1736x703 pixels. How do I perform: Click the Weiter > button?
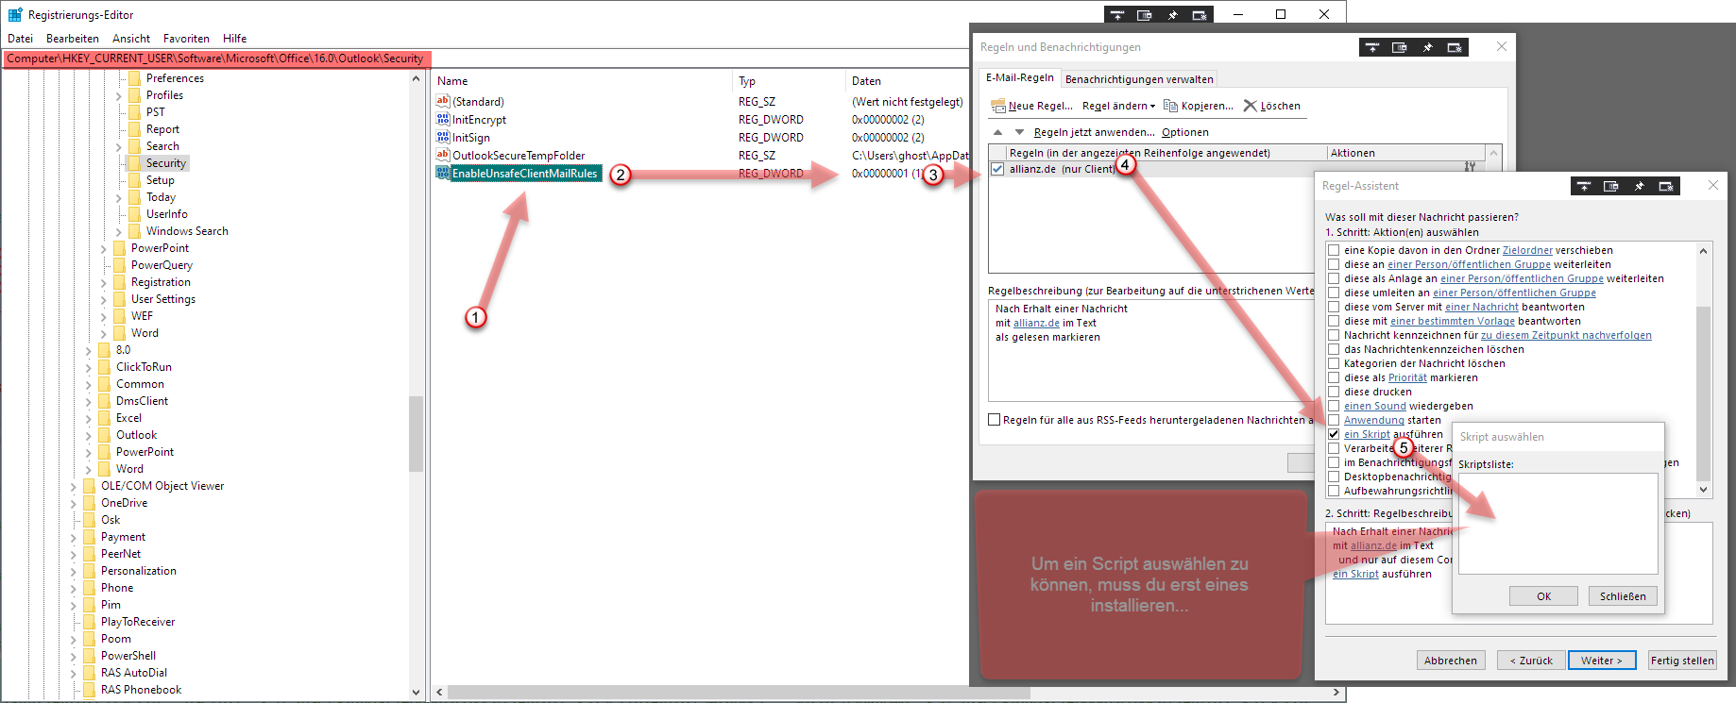(x=1602, y=661)
